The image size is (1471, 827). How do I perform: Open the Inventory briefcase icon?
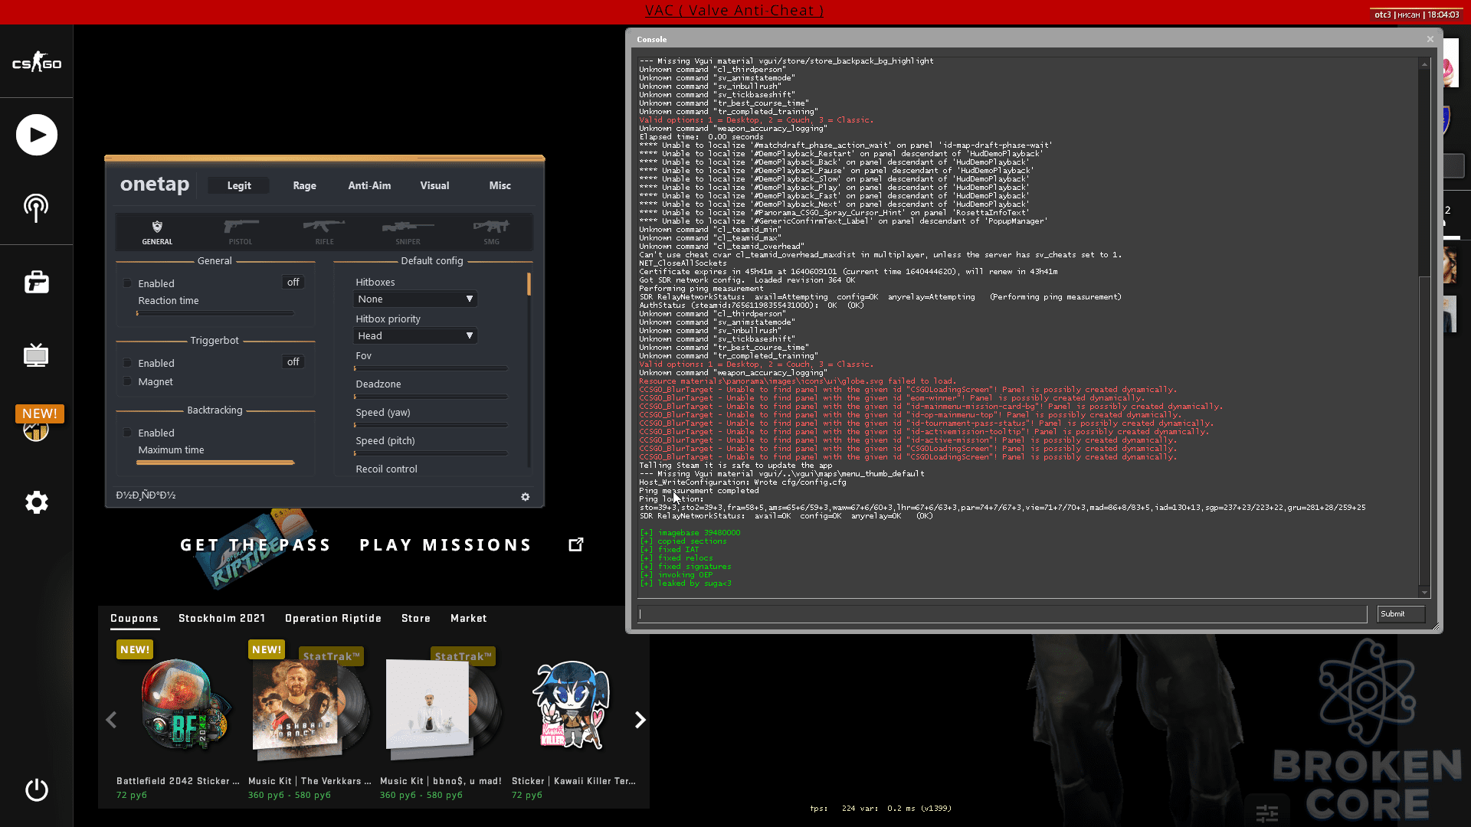pos(37,282)
